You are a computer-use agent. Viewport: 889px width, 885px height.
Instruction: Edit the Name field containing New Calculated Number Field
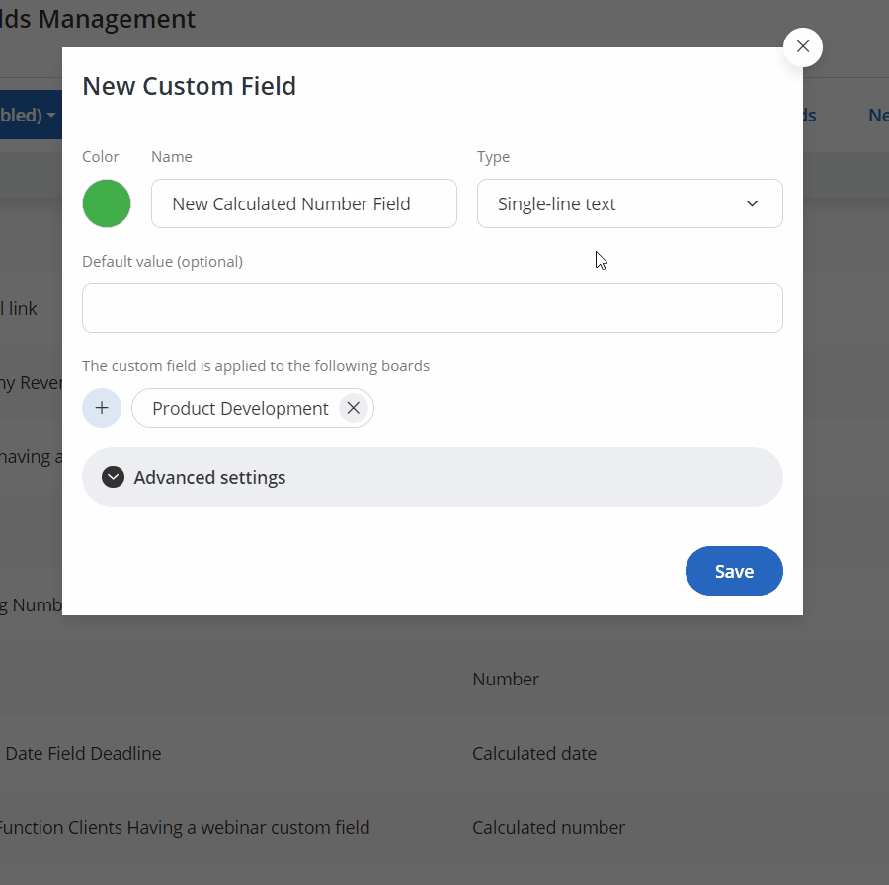pos(303,203)
